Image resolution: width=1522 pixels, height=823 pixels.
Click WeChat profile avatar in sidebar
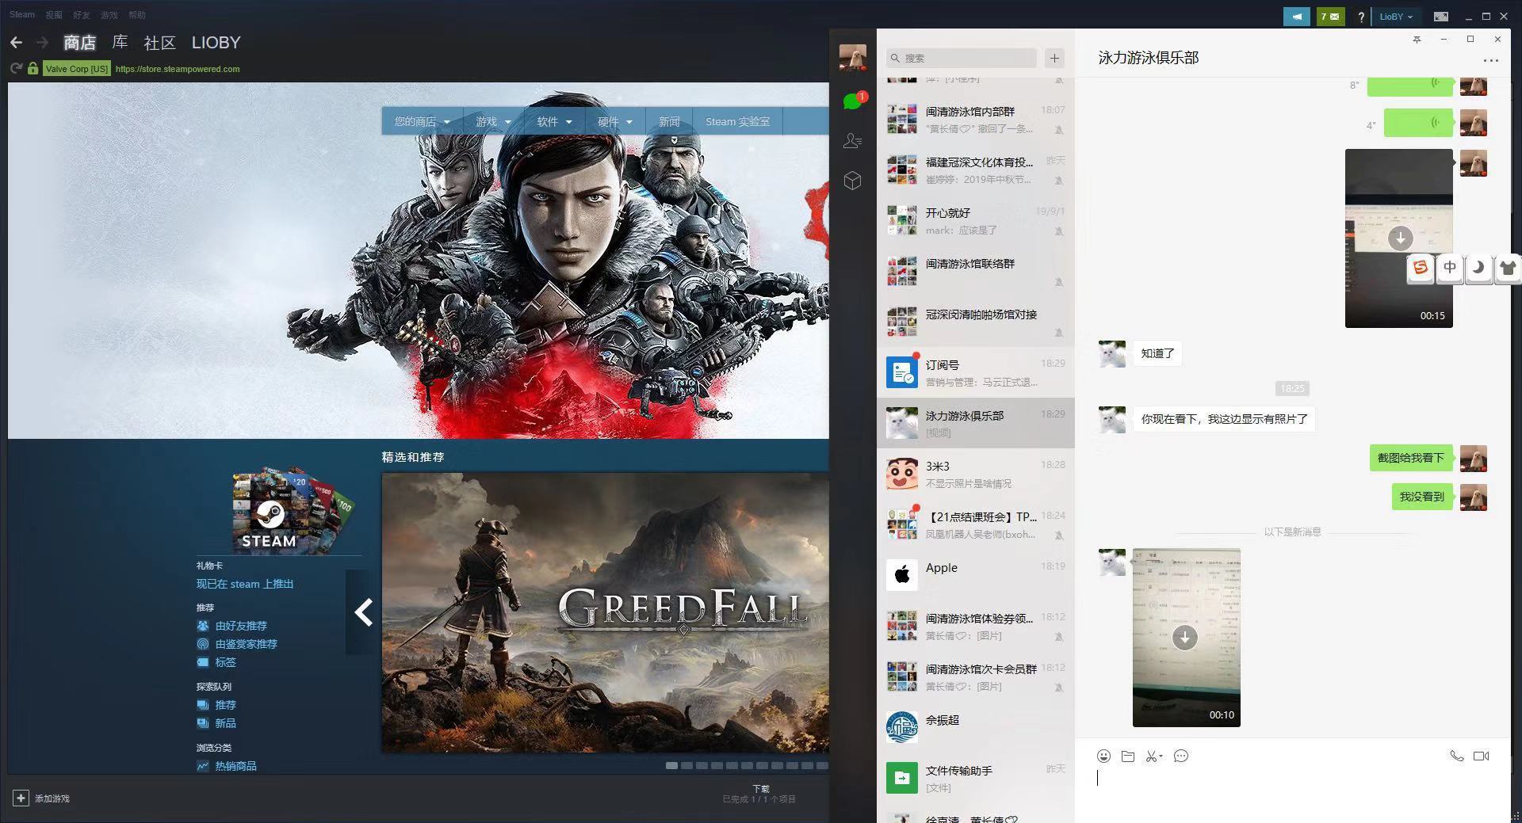pyautogui.click(x=853, y=57)
